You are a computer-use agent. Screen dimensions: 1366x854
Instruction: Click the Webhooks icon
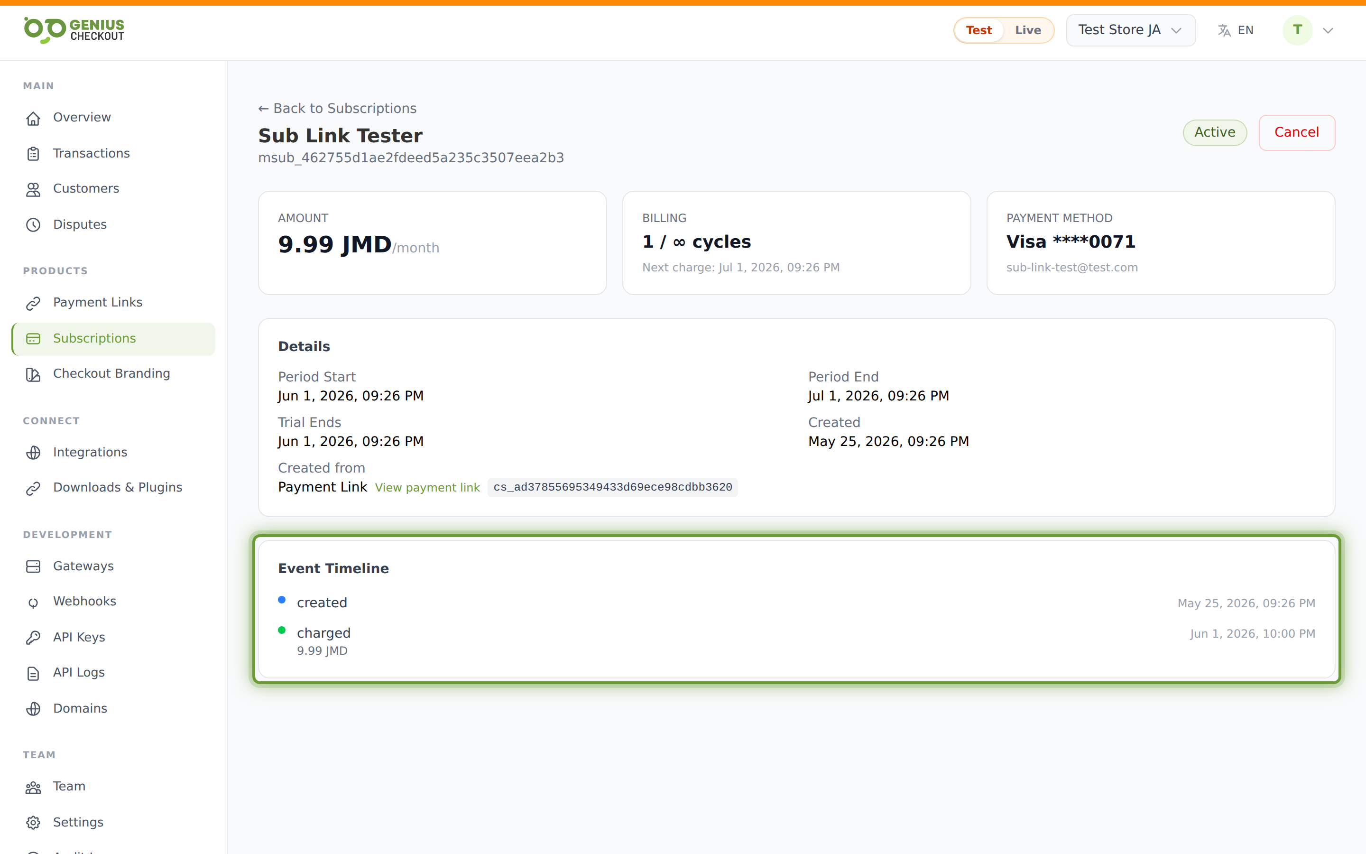click(33, 603)
